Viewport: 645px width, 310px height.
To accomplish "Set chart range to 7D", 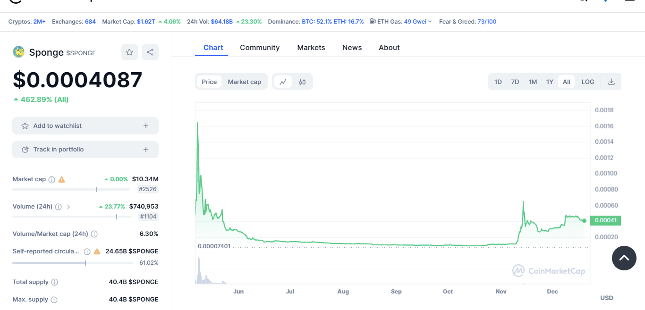I will (515, 82).
